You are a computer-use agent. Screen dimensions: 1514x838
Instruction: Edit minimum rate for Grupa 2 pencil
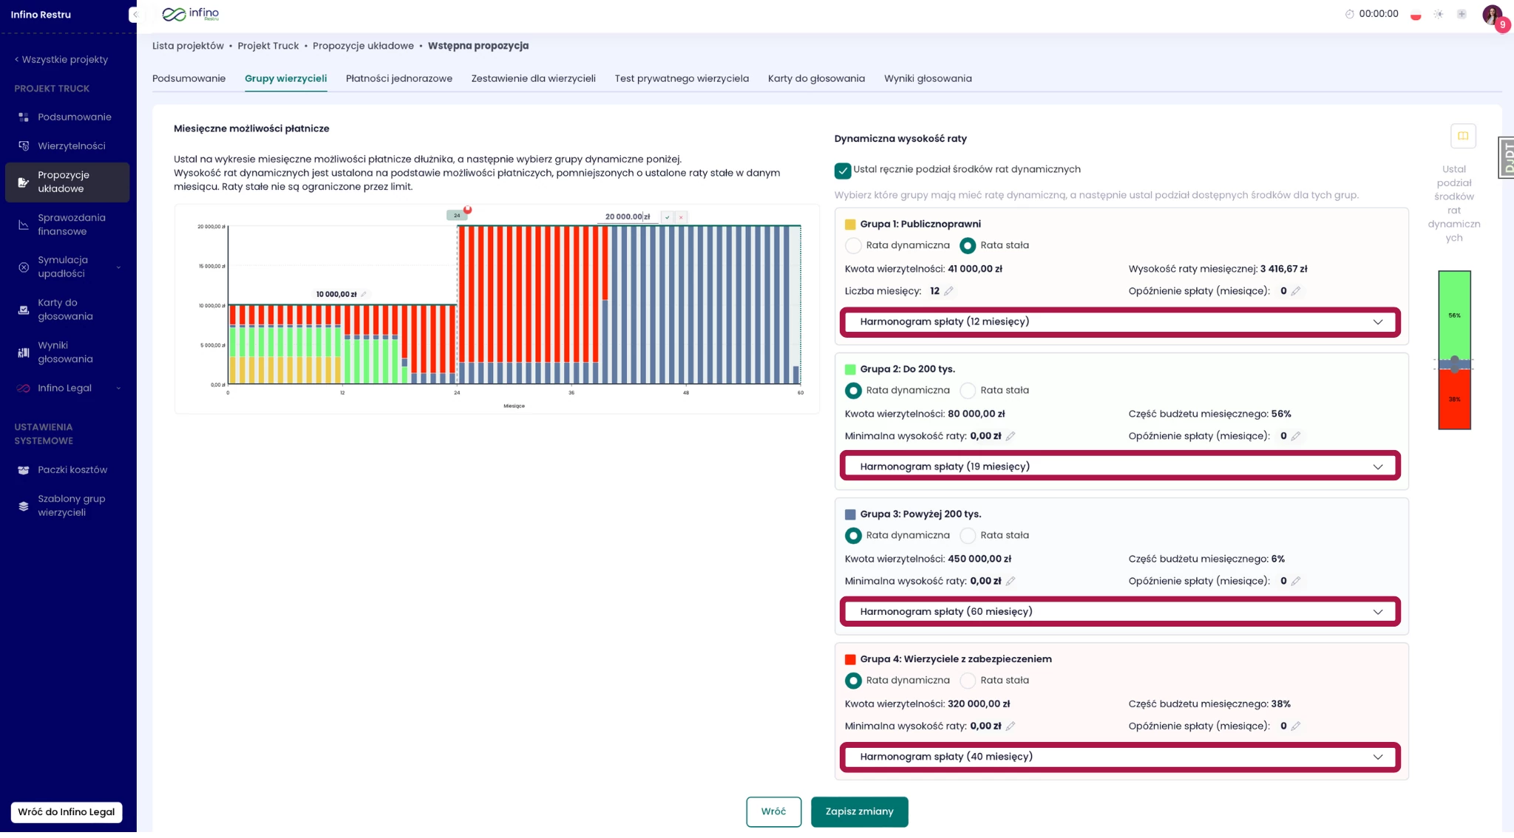click(x=1011, y=436)
